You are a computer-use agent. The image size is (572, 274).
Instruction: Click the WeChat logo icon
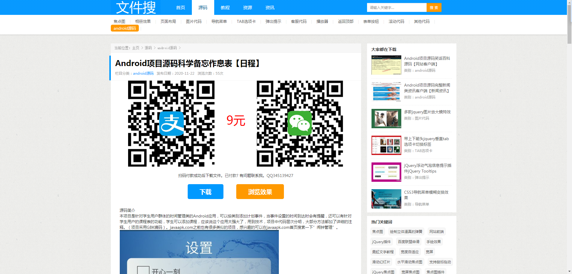click(300, 123)
